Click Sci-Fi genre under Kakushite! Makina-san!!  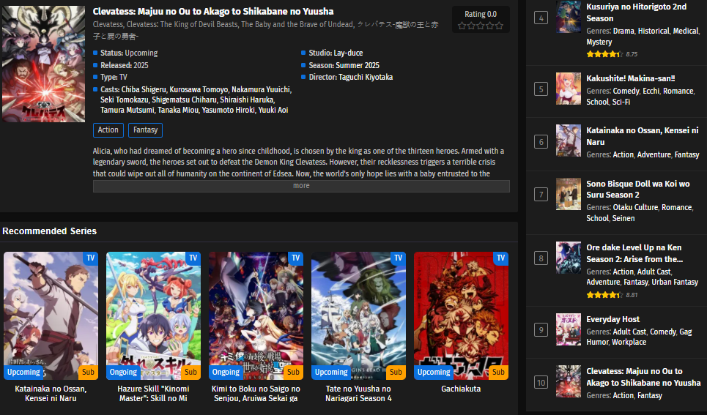click(x=621, y=102)
